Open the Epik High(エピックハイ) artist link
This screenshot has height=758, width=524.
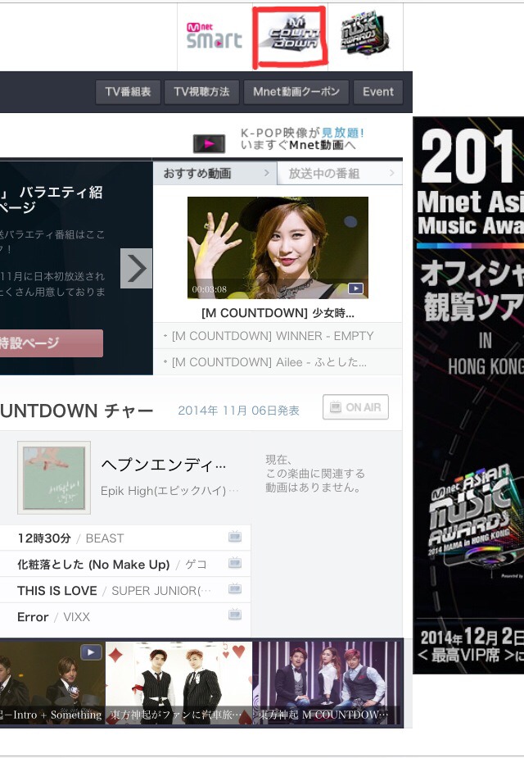pos(169,491)
